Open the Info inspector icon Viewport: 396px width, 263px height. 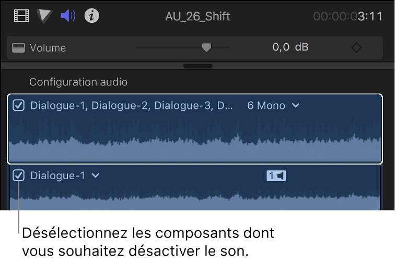click(92, 16)
